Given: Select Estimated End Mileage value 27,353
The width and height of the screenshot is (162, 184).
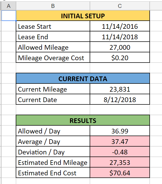Looking at the screenshot, I should (x=120, y=162).
